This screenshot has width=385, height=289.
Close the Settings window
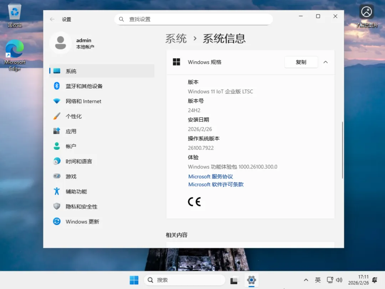click(x=335, y=16)
